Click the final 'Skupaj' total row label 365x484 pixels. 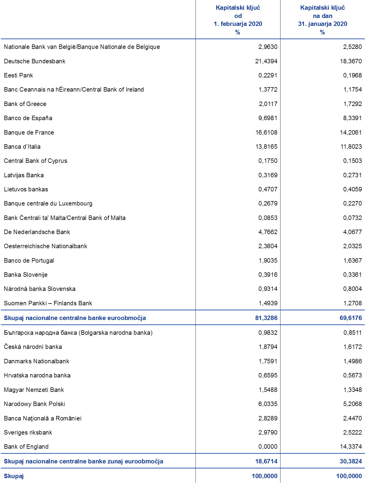(x=14, y=476)
